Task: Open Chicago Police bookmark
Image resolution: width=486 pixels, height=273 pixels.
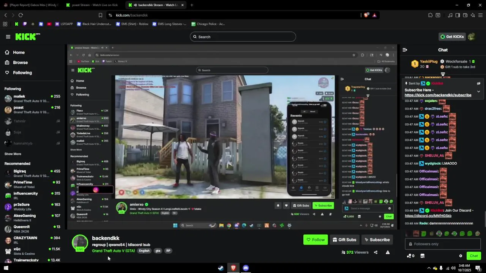Action: pyautogui.click(x=208, y=24)
